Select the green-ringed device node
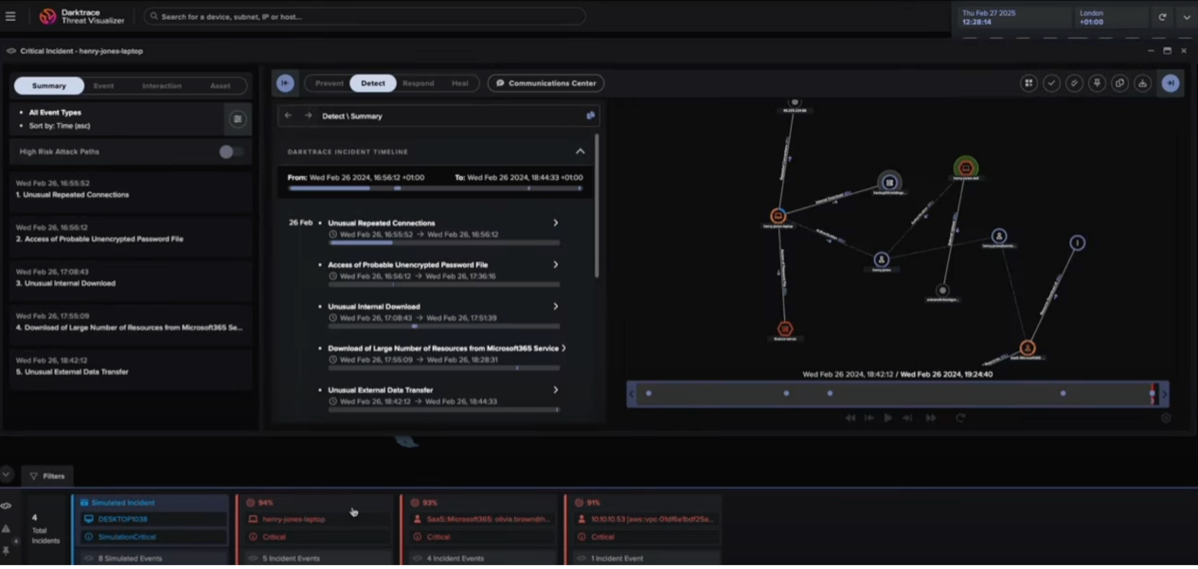 click(966, 169)
